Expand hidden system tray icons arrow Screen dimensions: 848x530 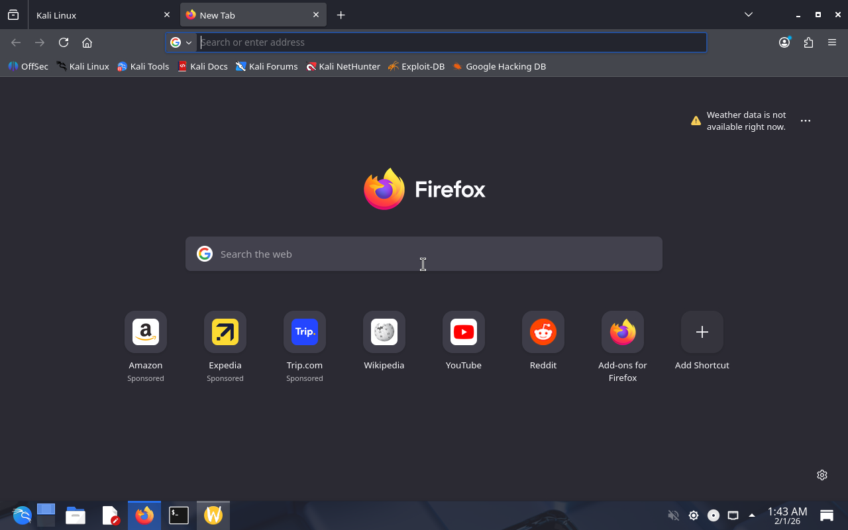tap(751, 515)
